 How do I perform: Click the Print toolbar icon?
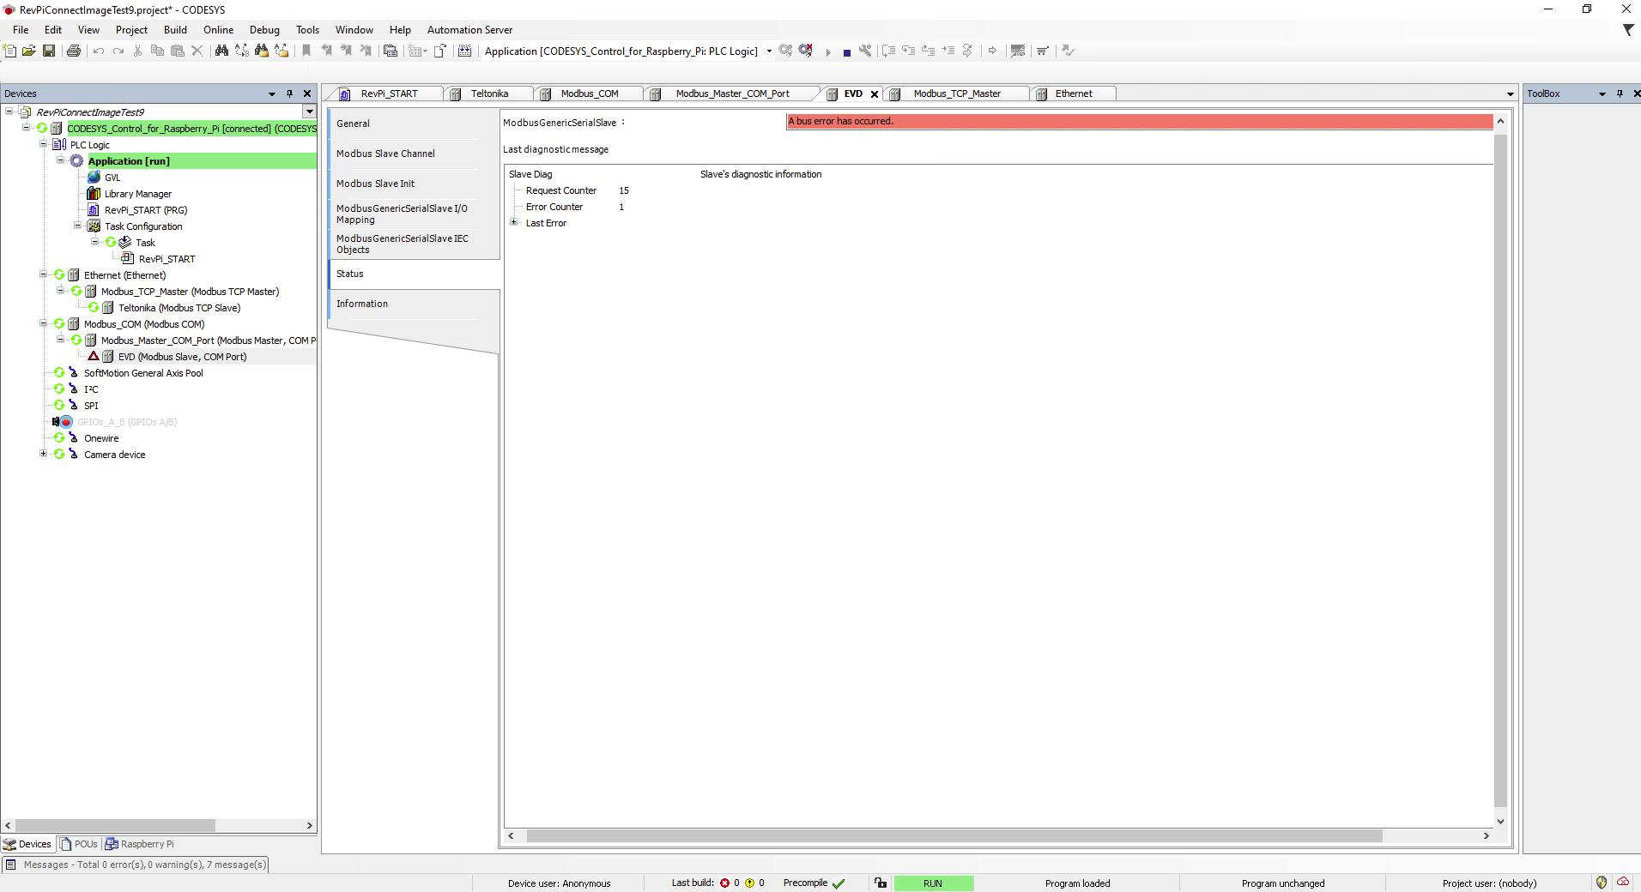[74, 51]
